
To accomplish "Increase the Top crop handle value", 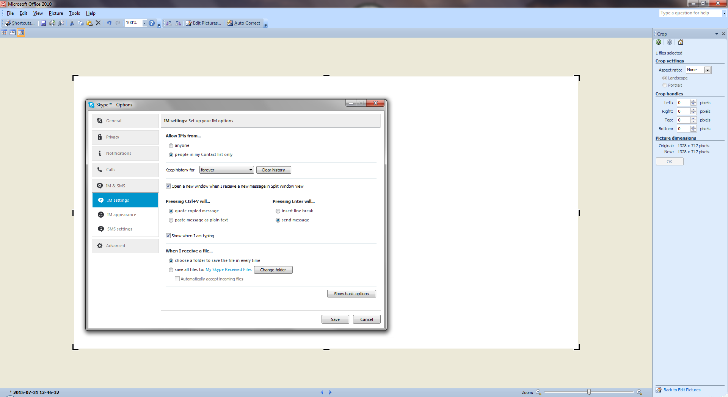I will 693,118.
